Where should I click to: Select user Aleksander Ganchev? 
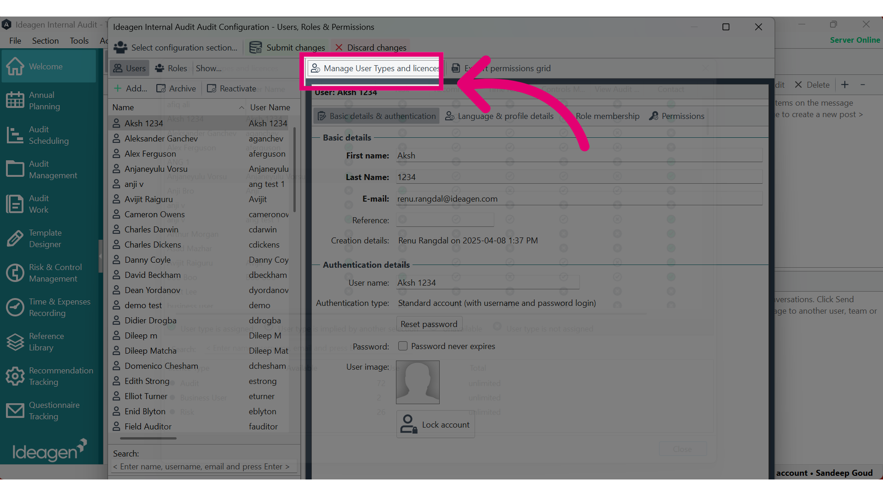point(199,139)
